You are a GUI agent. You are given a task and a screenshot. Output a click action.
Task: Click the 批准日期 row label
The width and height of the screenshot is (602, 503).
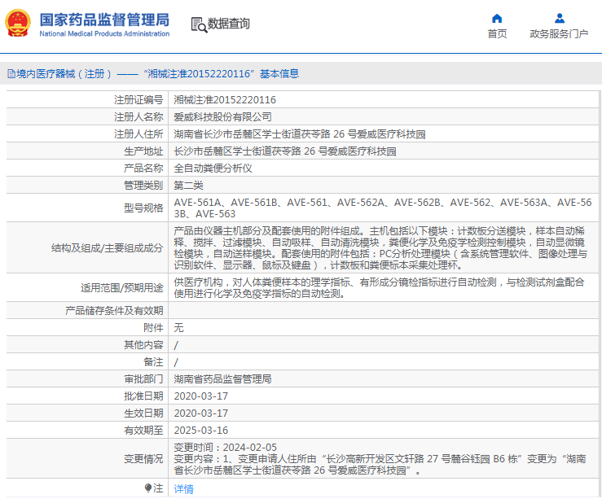coord(143,396)
